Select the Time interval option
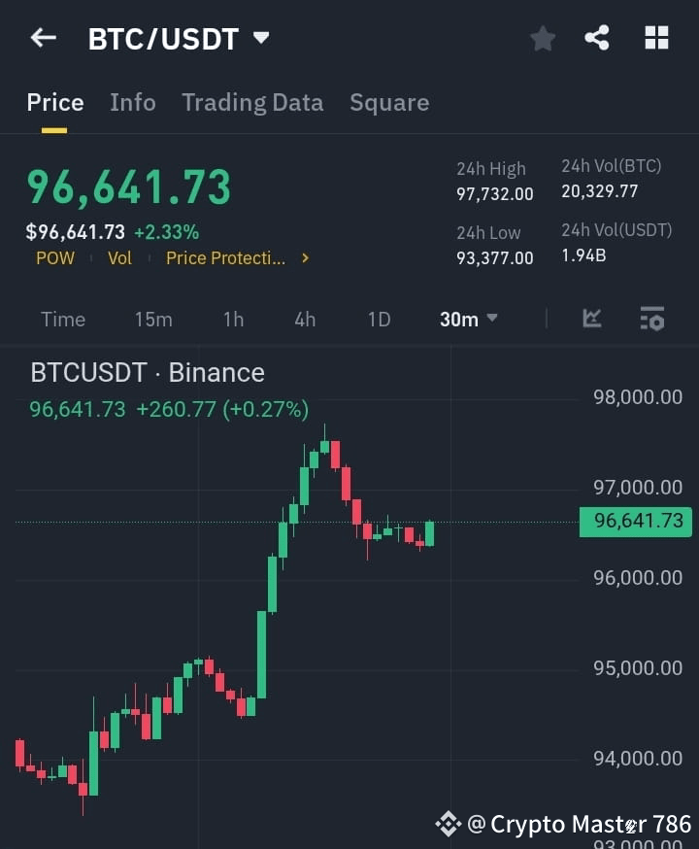699x849 pixels. [x=62, y=319]
